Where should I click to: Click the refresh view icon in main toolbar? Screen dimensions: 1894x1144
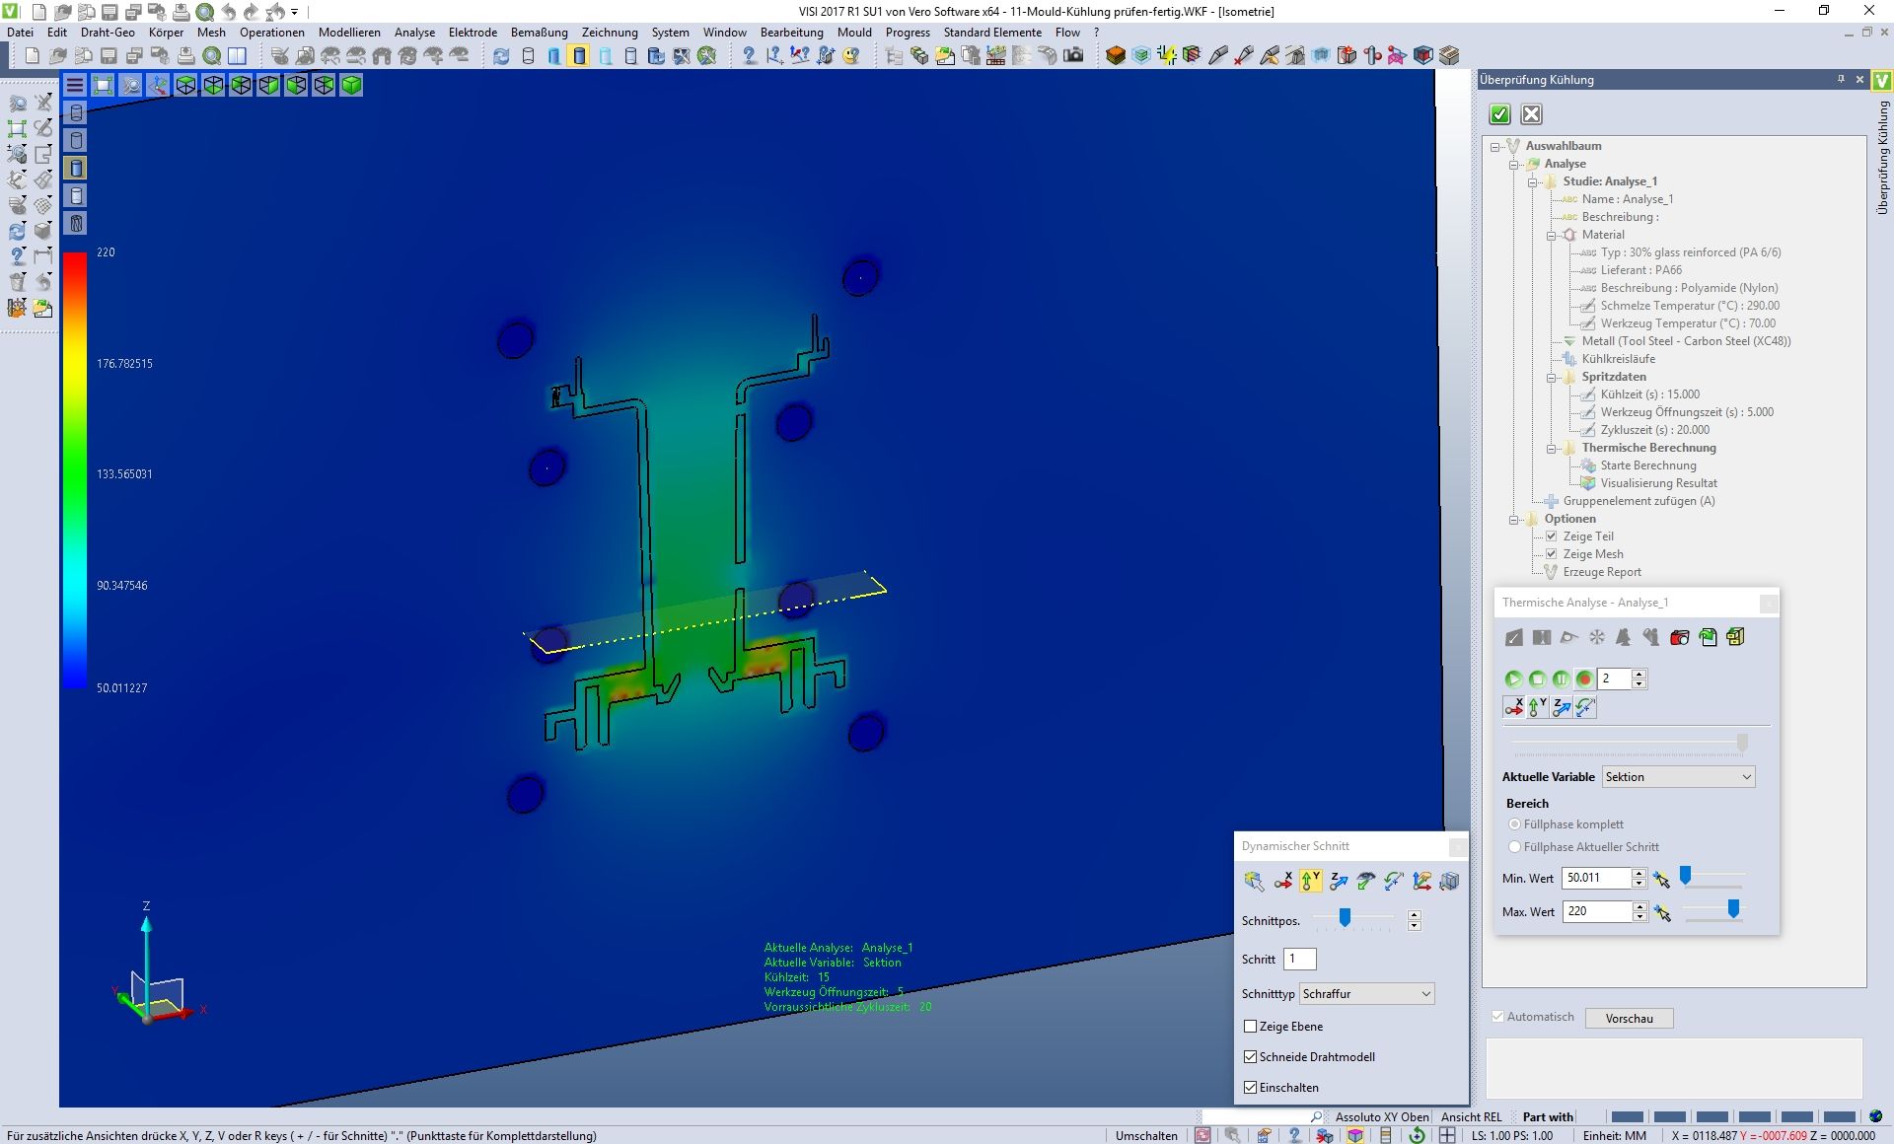(501, 56)
